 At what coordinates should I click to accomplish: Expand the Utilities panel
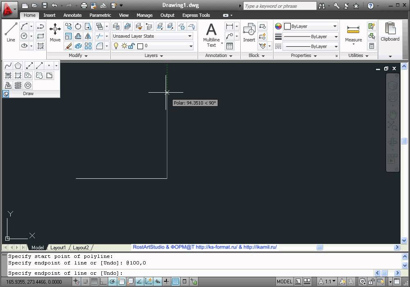coord(358,55)
